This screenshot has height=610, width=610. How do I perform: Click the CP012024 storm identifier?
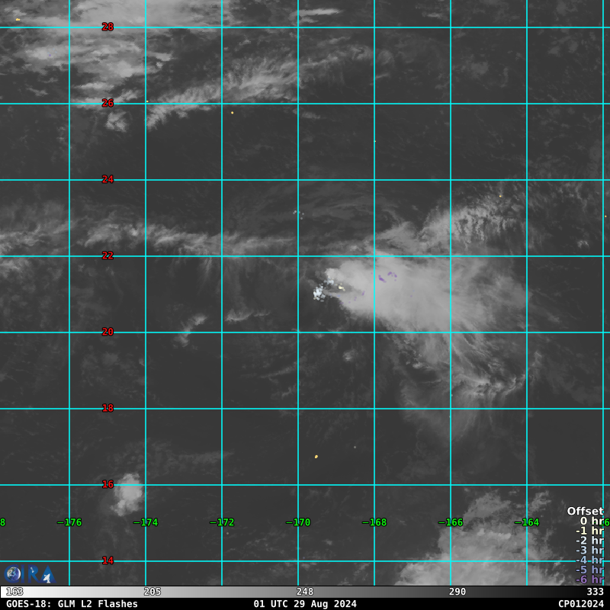coord(581,604)
